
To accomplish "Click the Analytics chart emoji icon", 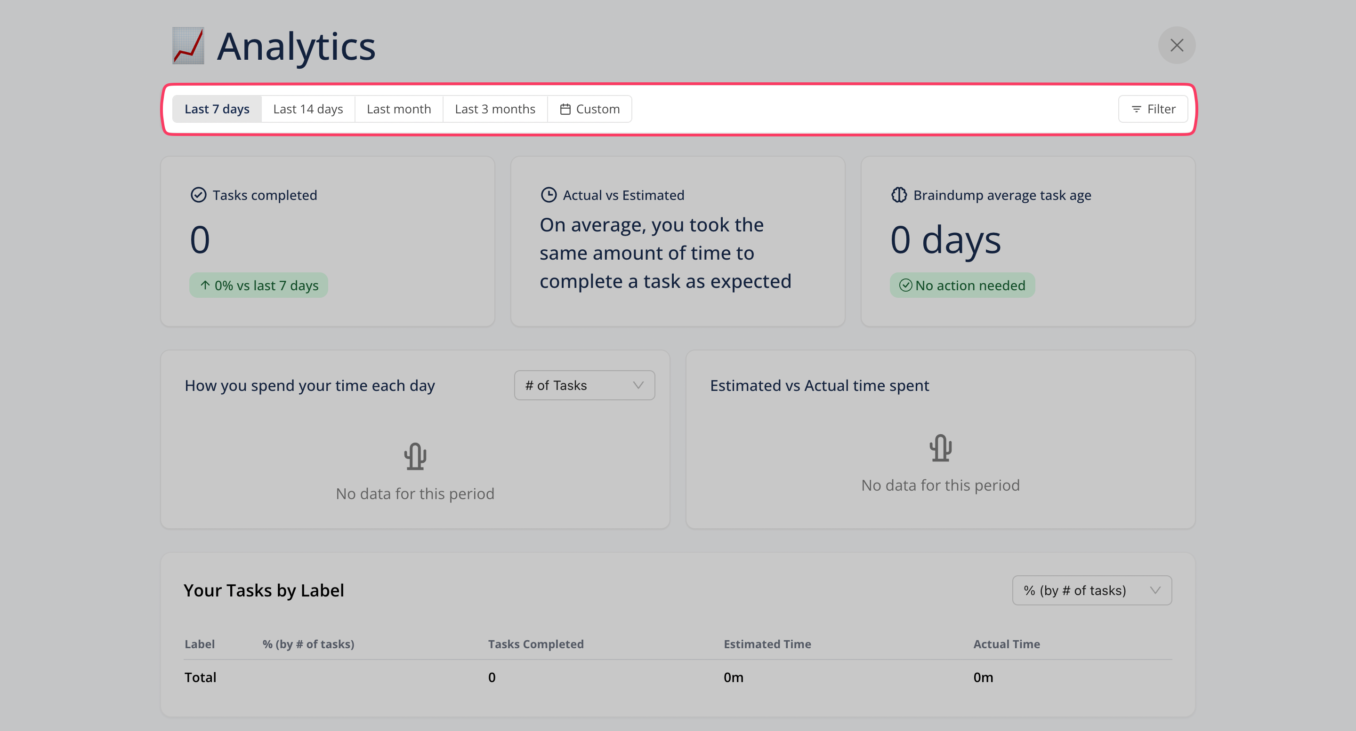I will (x=188, y=46).
